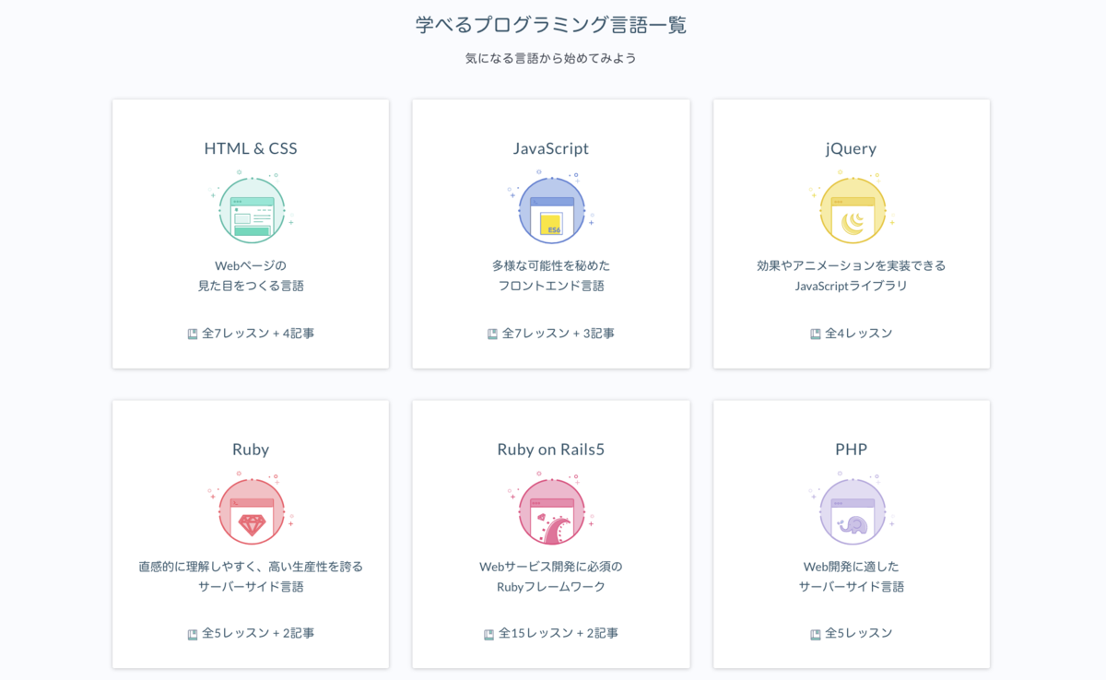
Task: Click text Rubyフレームワーク
Action: pyautogui.click(x=551, y=587)
